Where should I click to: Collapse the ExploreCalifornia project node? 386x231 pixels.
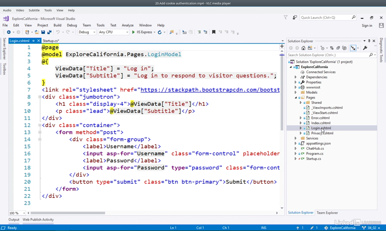click(291, 67)
